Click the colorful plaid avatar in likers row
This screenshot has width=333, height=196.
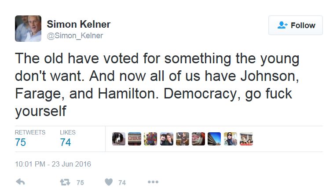[150, 139]
